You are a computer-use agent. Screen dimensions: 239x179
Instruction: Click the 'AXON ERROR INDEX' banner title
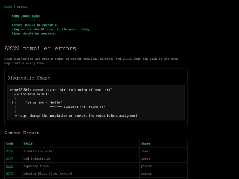pos(26,16)
